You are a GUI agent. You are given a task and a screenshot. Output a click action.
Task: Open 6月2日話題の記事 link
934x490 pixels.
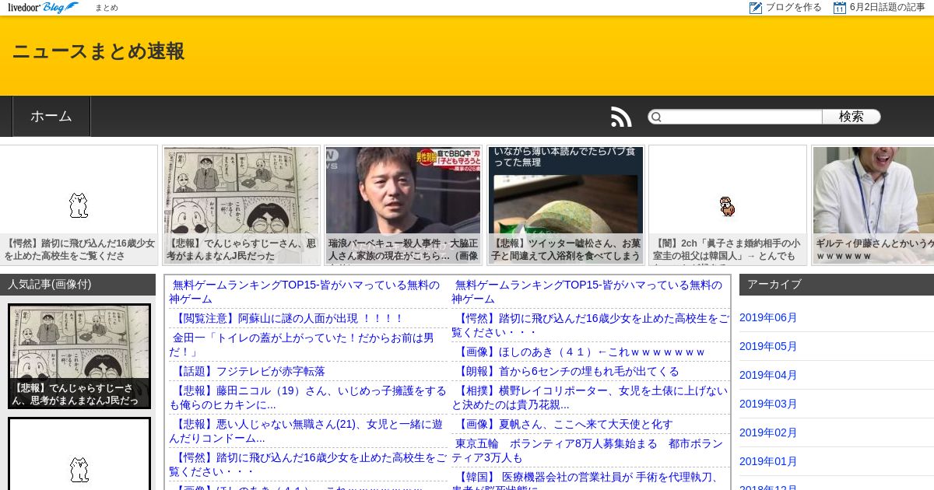pos(887,8)
